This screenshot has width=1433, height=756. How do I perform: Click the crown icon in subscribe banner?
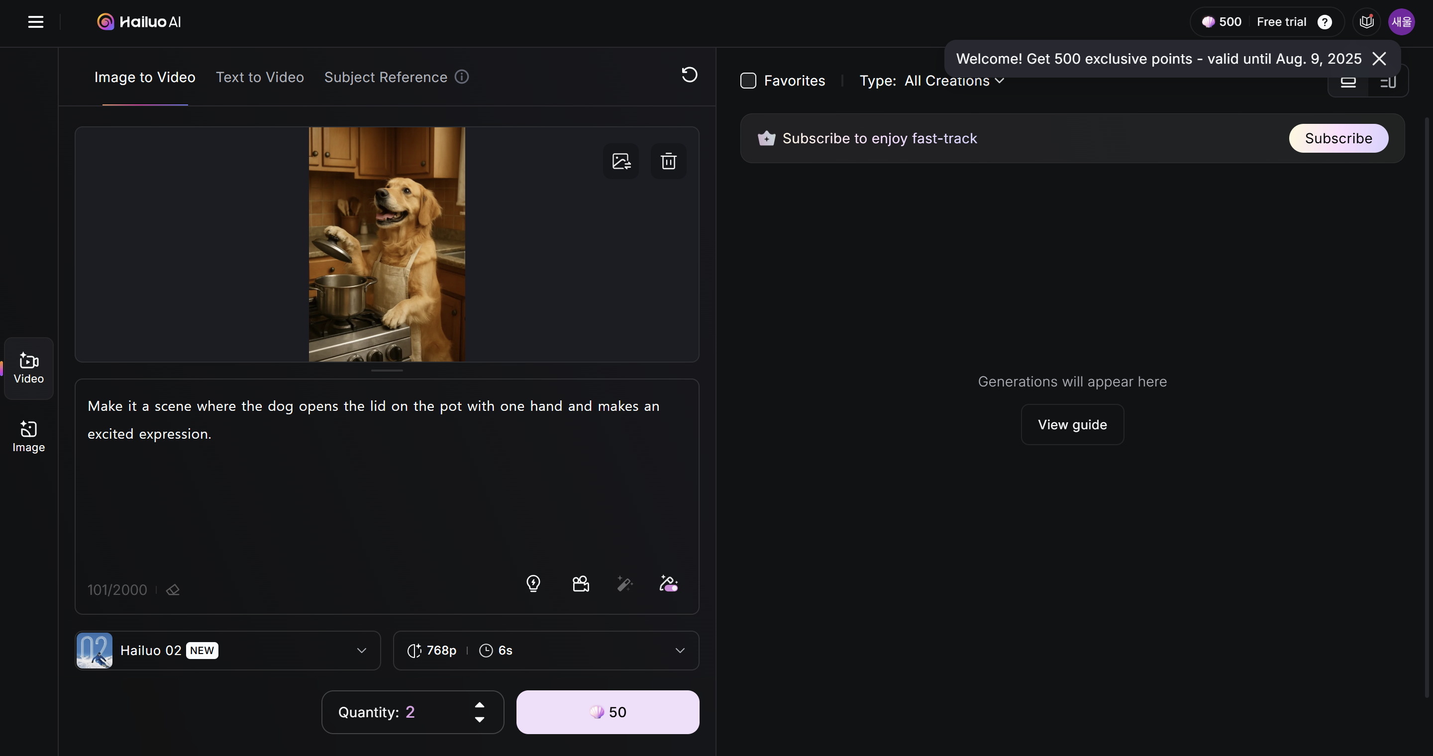(766, 138)
